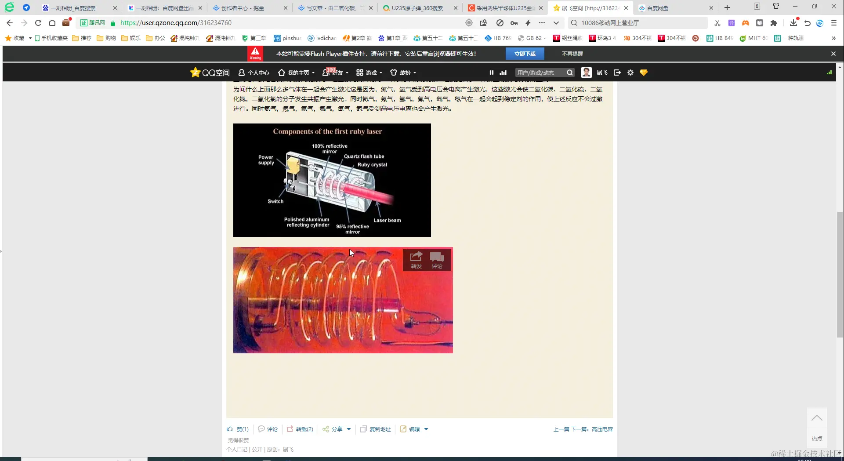
Task: Open the 编辑 dropdown menu
Action: click(425, 429)
